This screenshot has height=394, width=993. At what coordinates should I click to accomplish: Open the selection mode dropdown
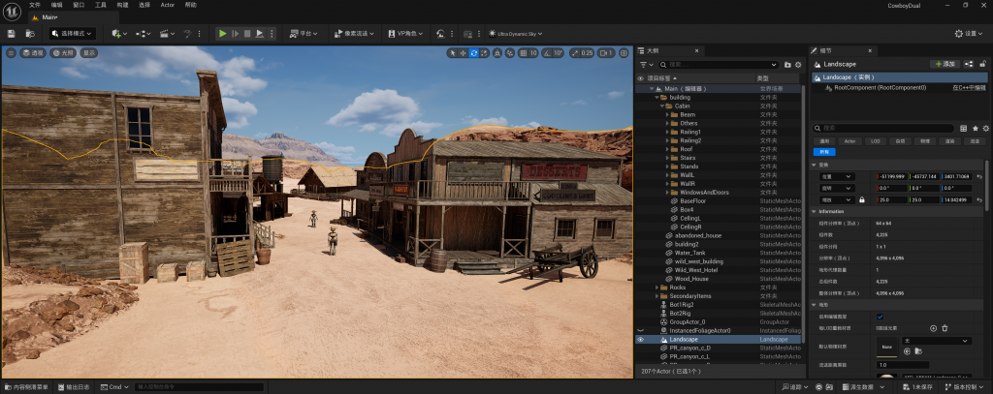point(73,33)
